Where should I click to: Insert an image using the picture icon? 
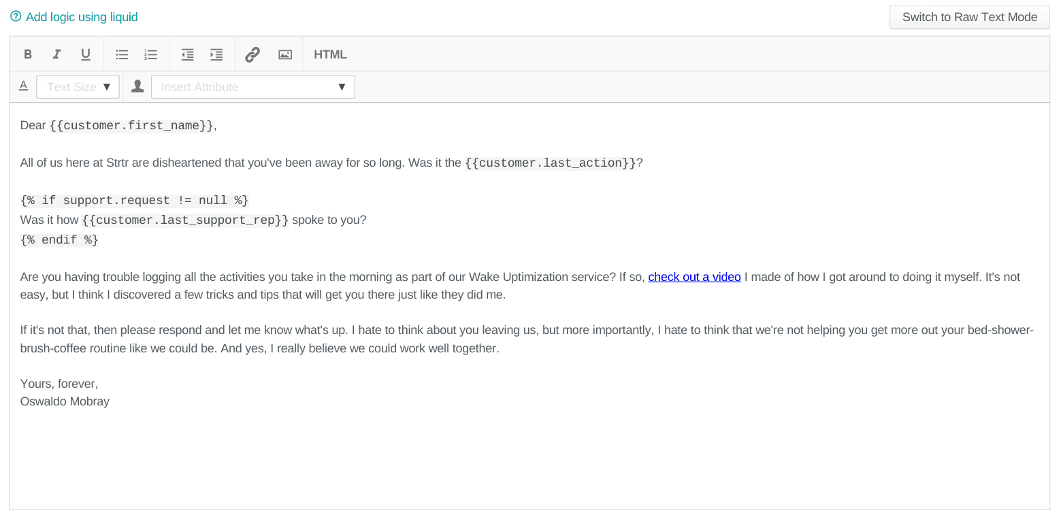coord(285,54)
